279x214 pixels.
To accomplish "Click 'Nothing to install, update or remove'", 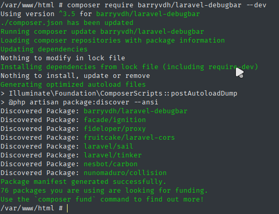I will 75,76.
